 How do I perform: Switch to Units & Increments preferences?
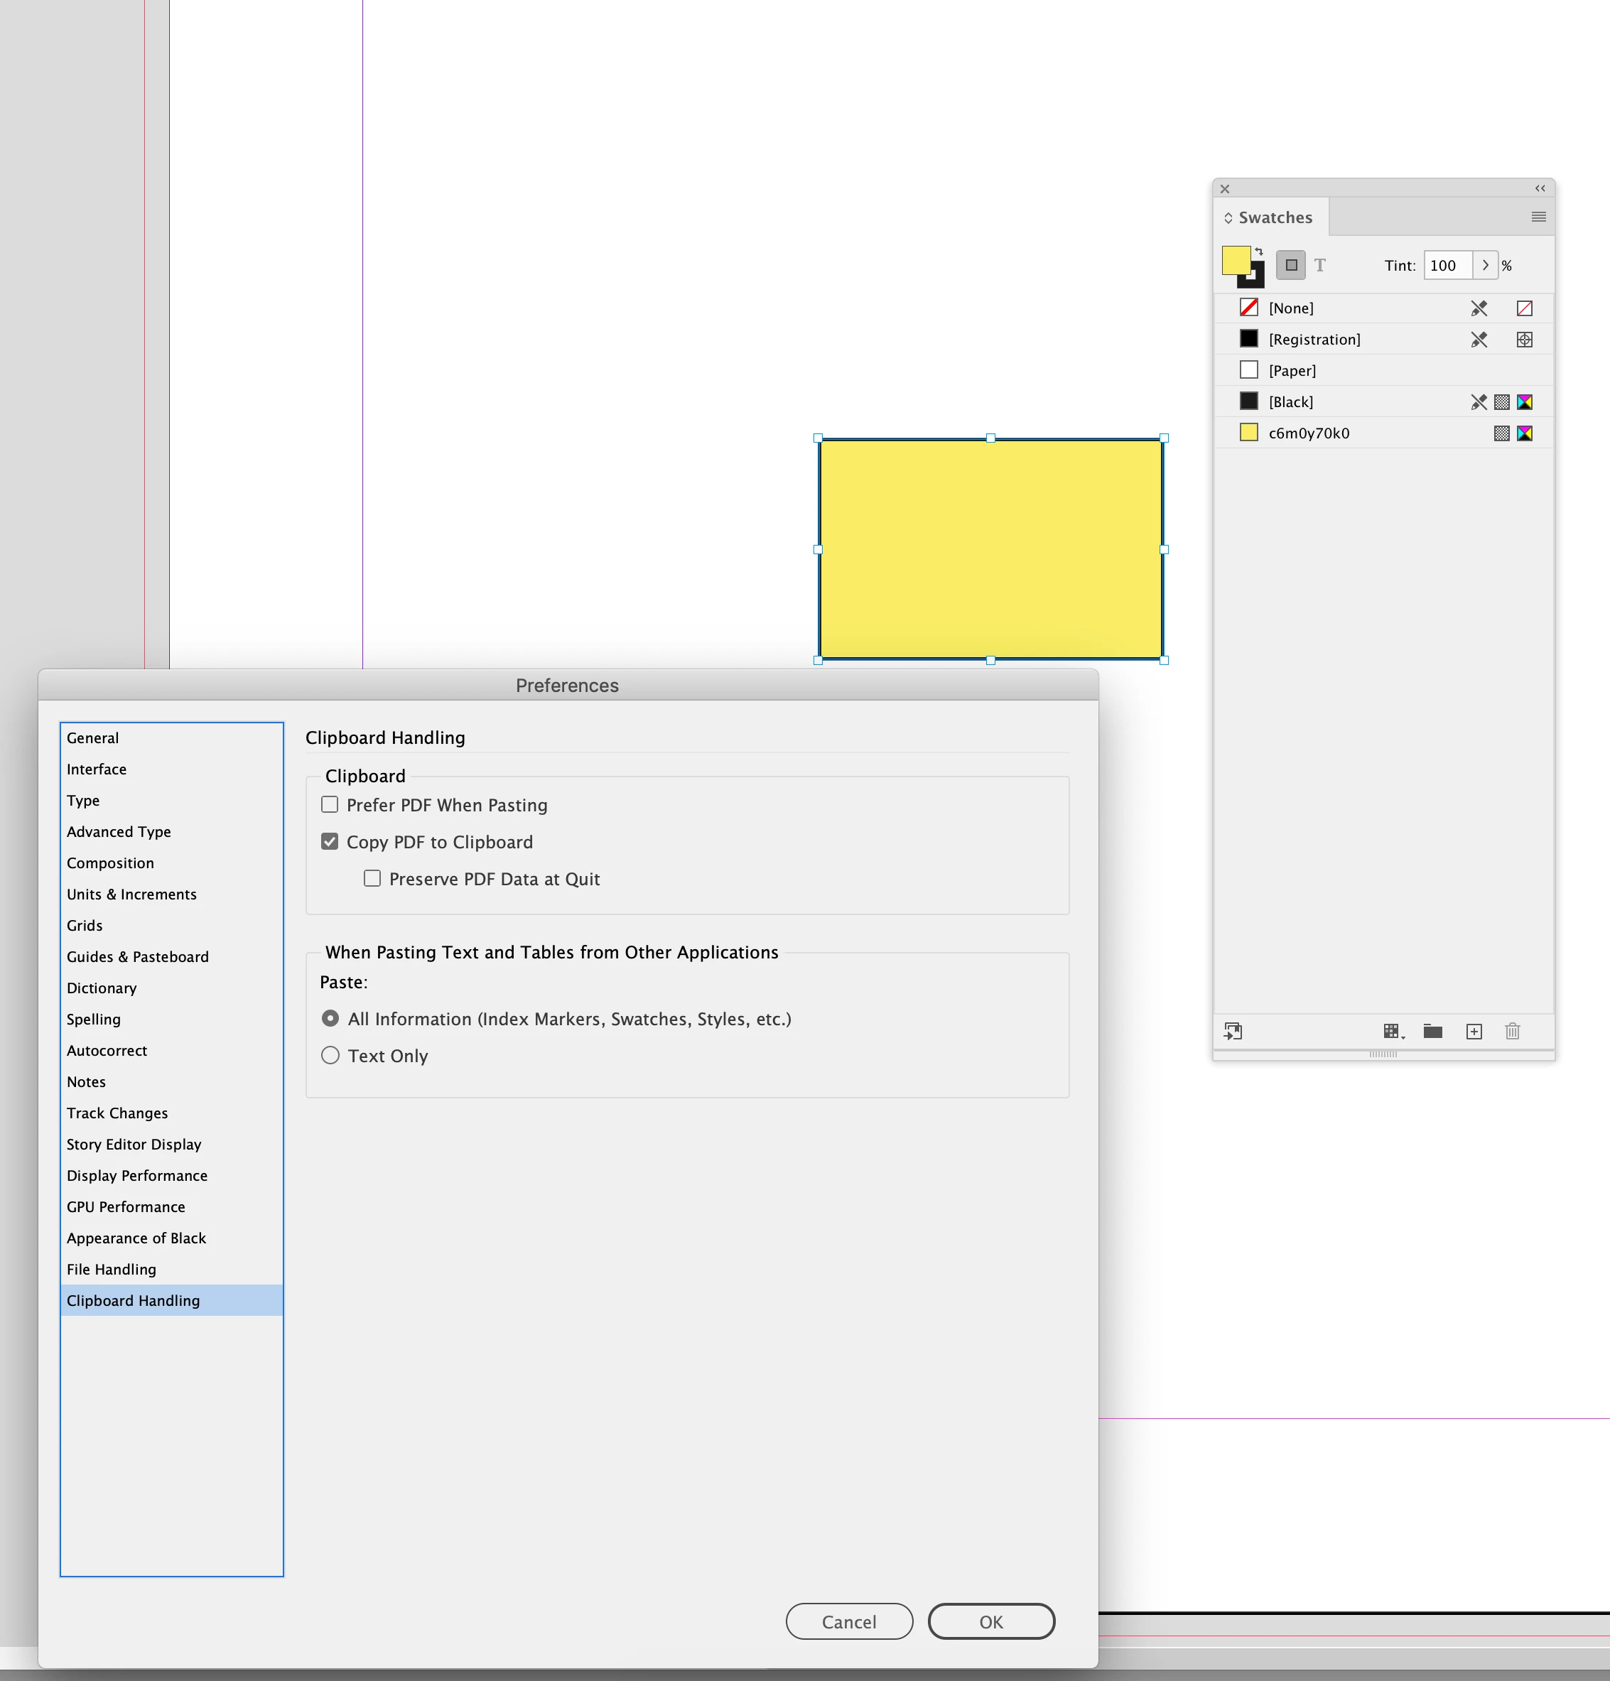(x=131, y=894)
